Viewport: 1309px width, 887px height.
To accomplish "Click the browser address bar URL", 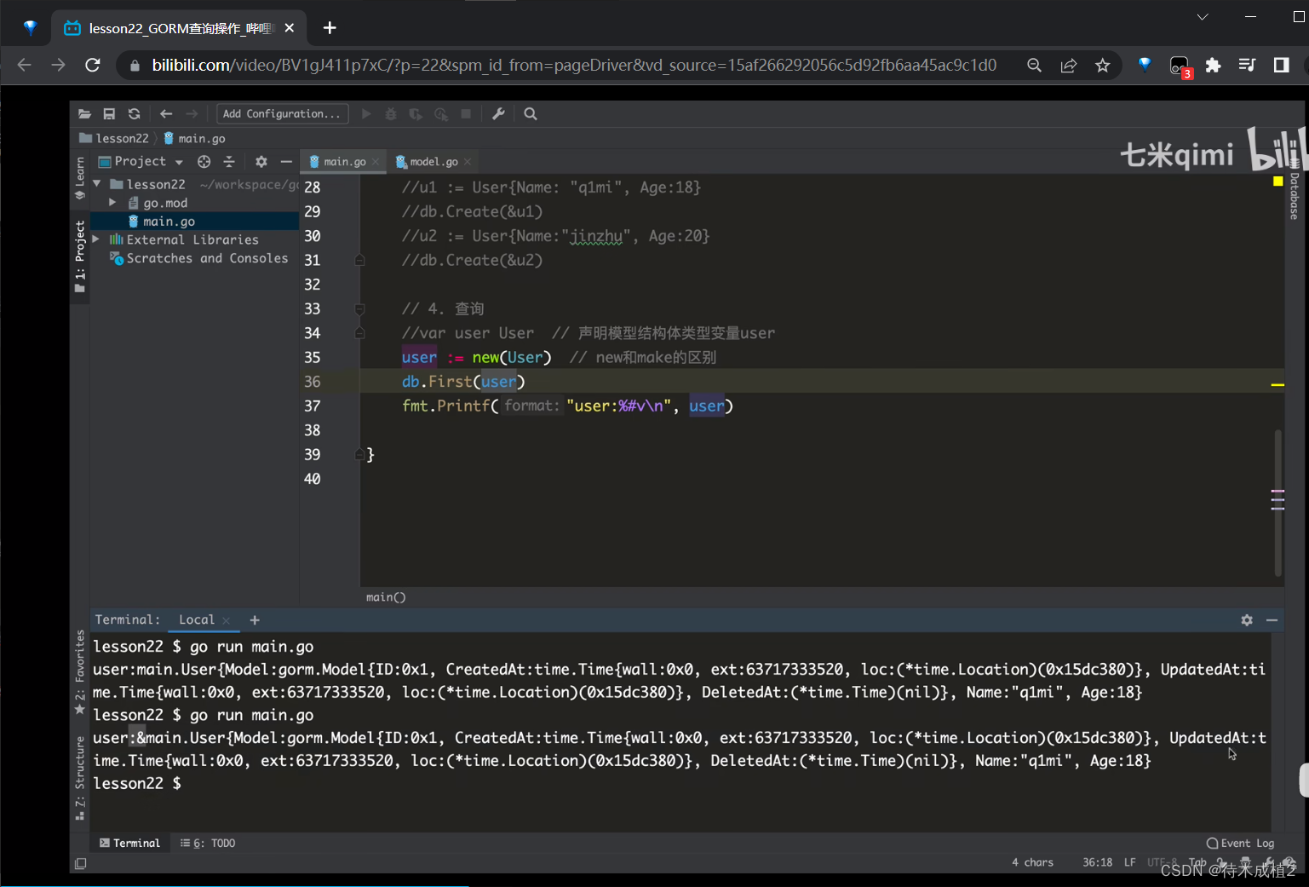I will [x=573, y=66].
